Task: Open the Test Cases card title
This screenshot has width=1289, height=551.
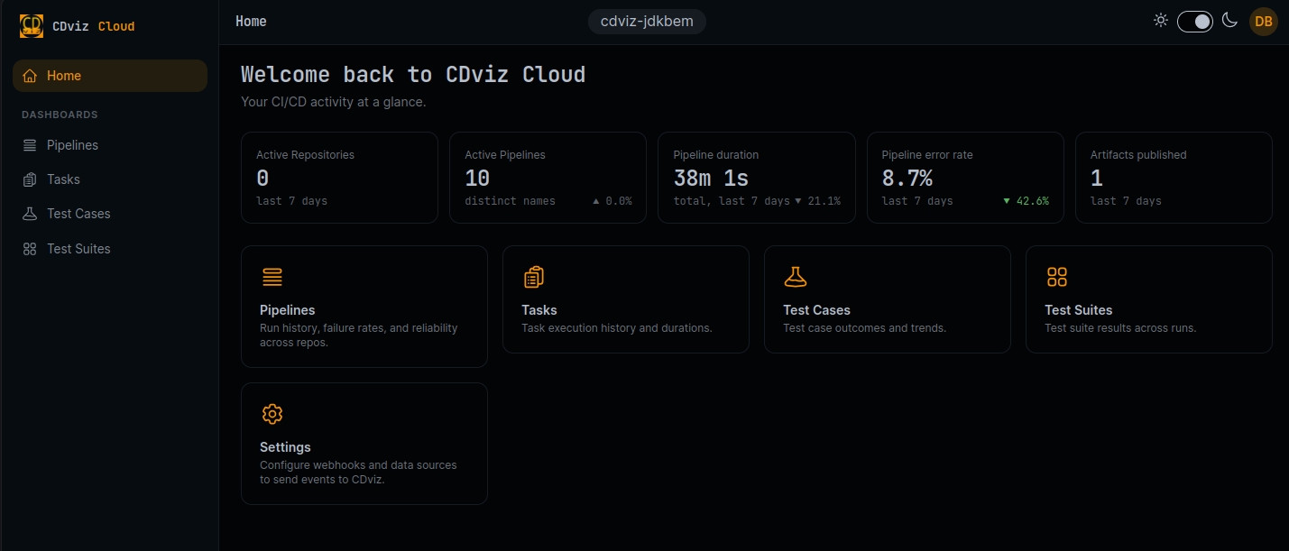Action: click(816, 310)
